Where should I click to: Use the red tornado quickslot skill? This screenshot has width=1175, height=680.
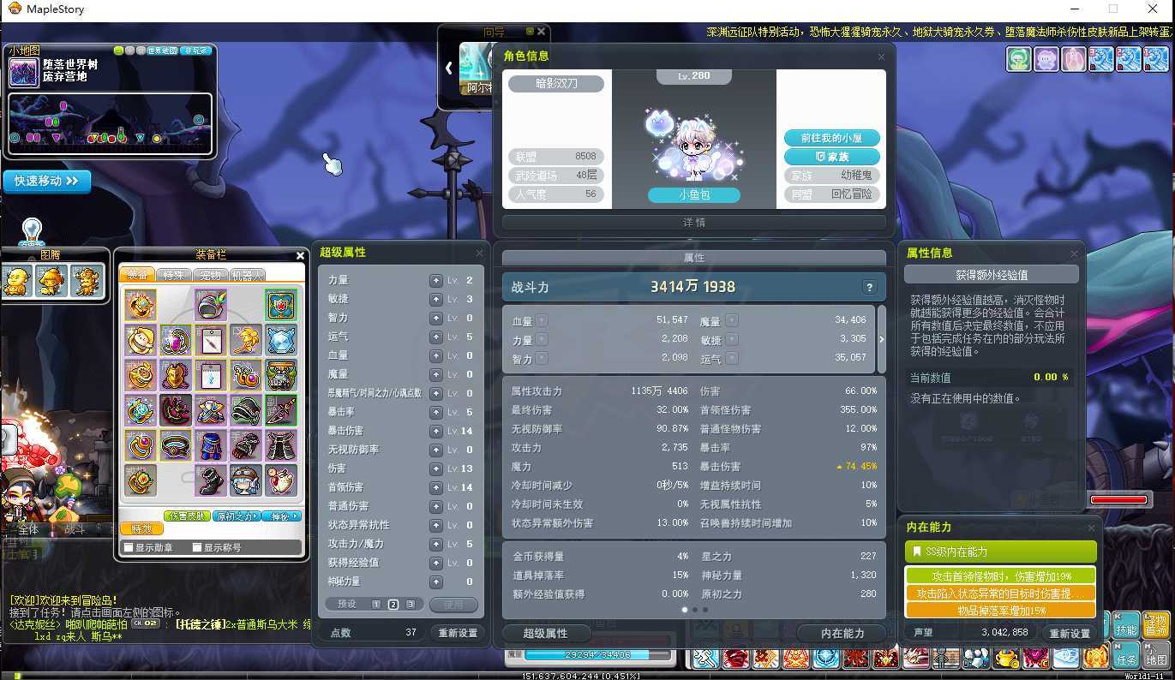(734, 658)
